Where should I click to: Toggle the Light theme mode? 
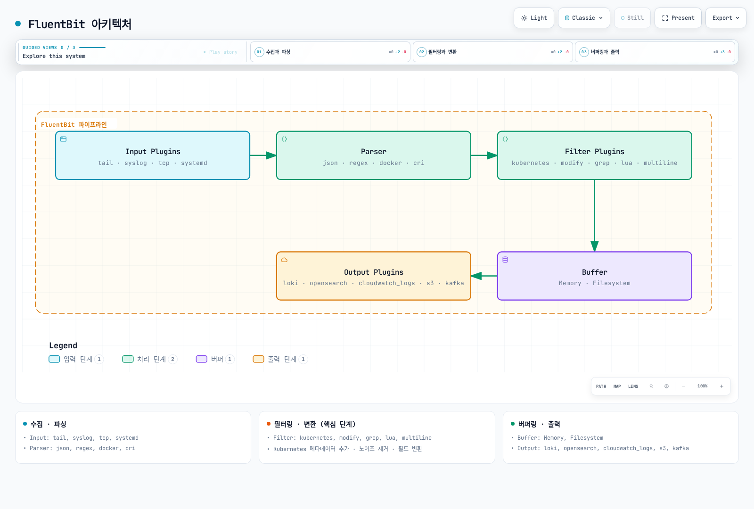coord(534,18)
